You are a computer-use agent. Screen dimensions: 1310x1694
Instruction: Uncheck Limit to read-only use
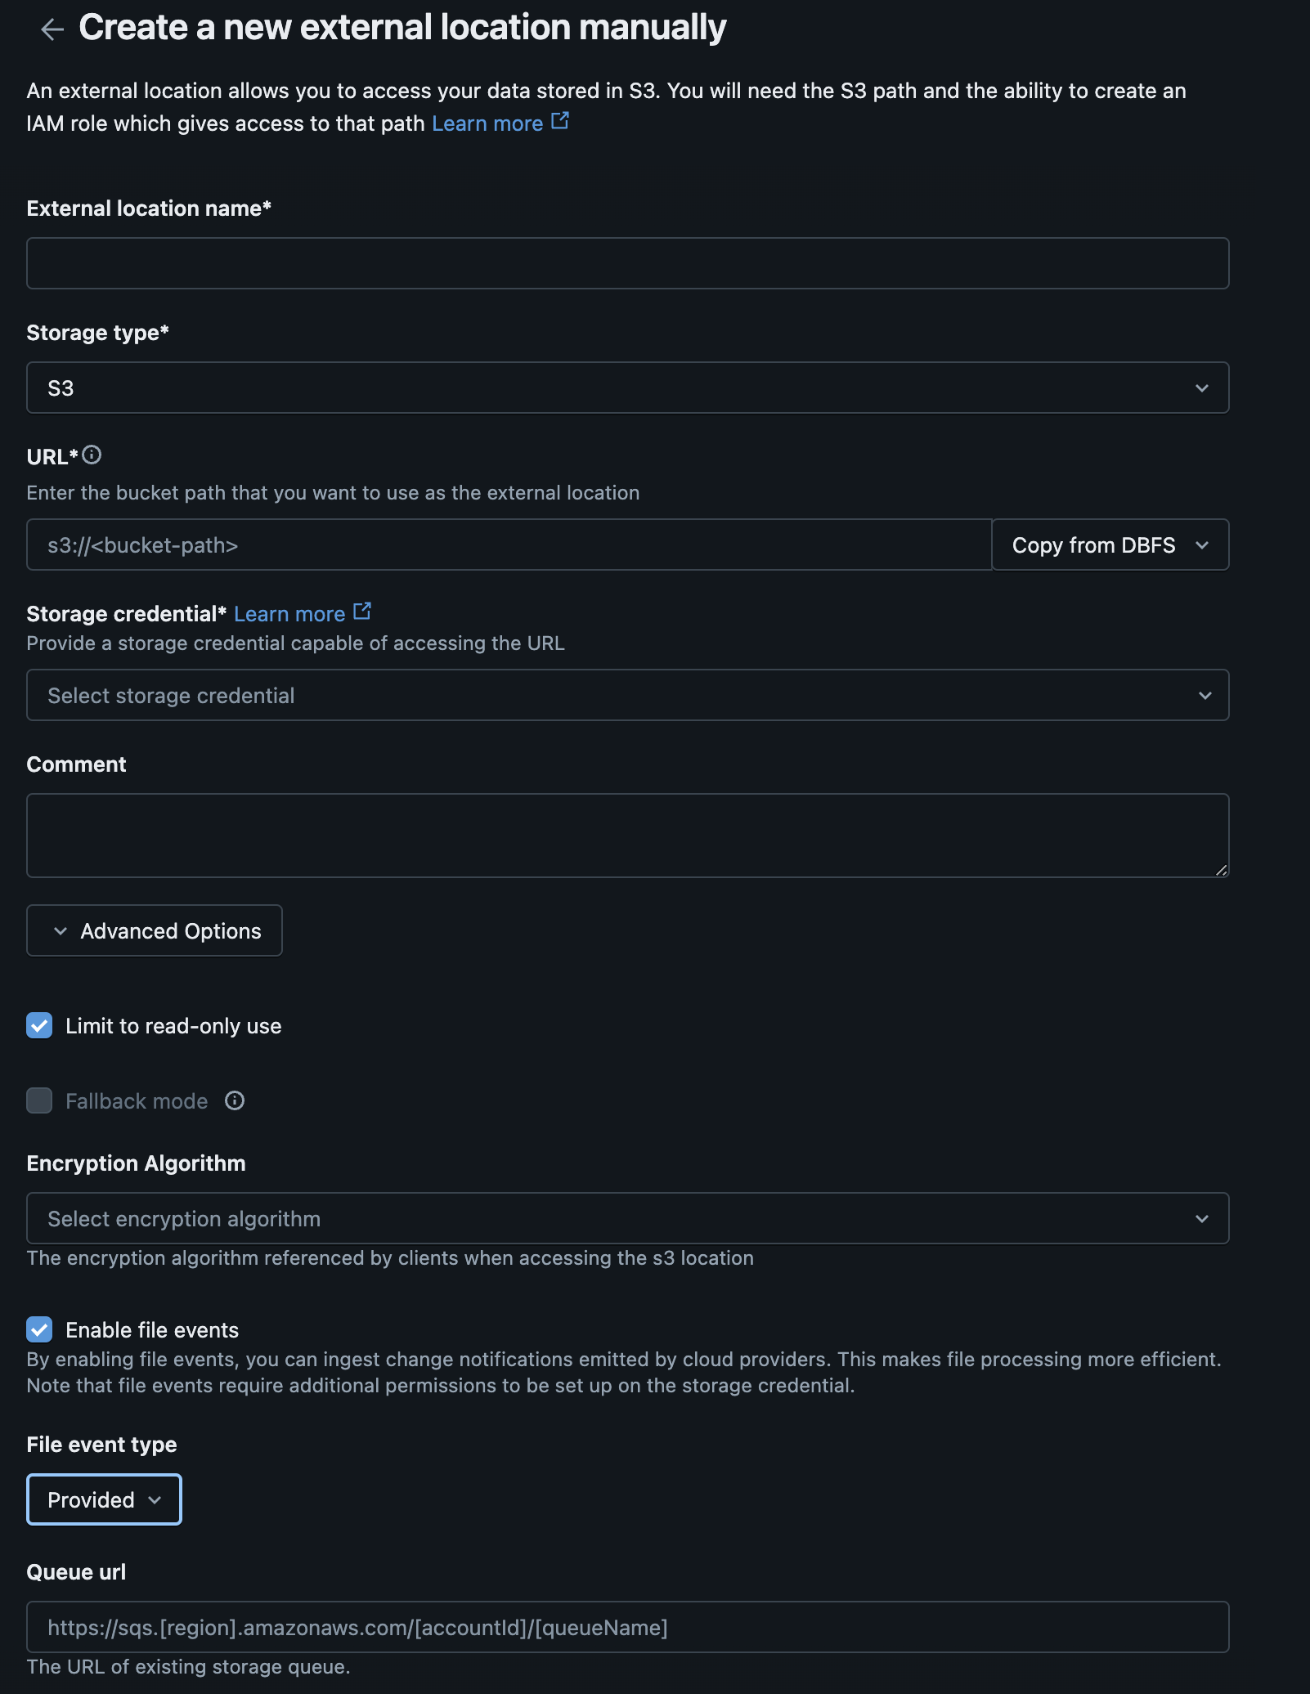(x=39, y=1025)
